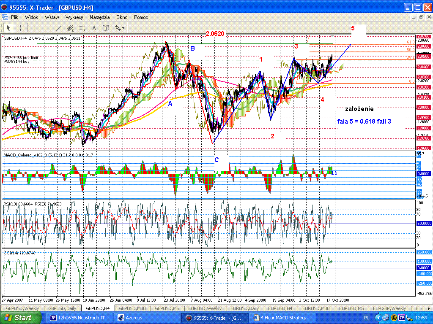Open the Widok menu
433x324 pixels.
click(x=31, y=17)
